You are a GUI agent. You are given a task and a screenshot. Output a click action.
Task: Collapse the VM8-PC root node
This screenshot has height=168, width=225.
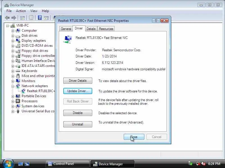click(x=7, y=26)
